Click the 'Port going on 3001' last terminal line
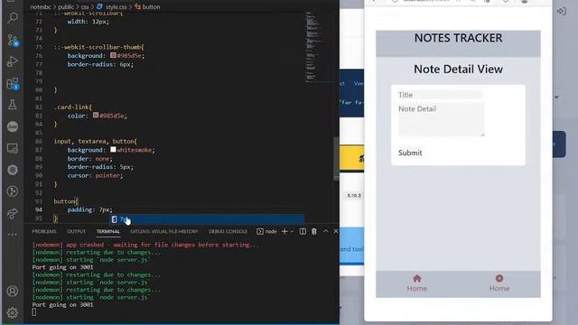The width and height of the screenshot is (578, 325). [62, 305]
